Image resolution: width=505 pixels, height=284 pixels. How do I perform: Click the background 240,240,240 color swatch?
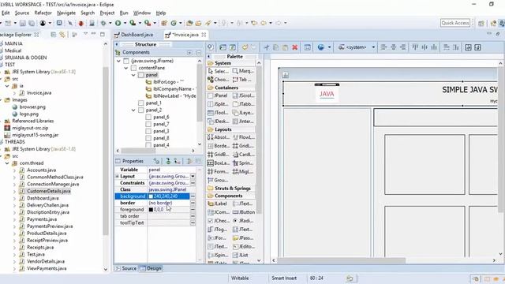[151, 196]
